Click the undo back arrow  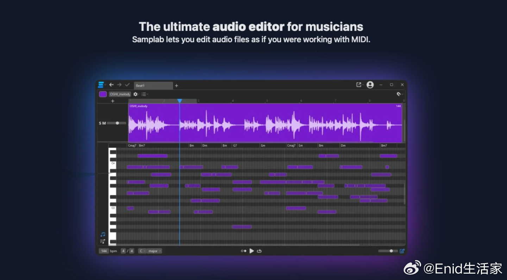point(111,85)
